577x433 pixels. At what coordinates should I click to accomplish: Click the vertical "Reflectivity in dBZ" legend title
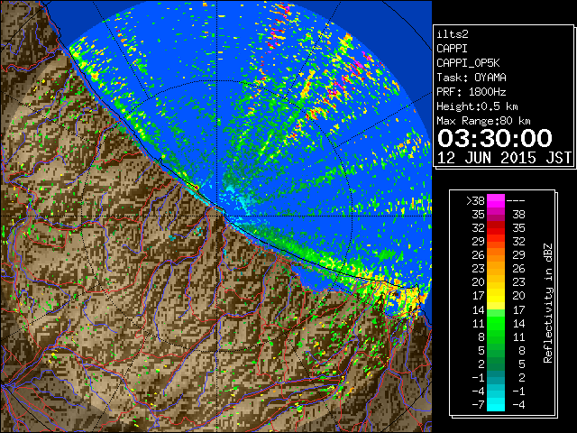[x=547, y=303]
